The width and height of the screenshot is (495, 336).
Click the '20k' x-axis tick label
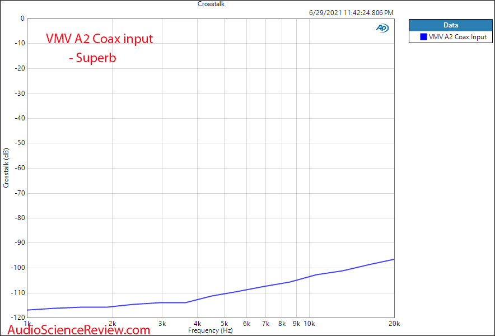tap(394, 324)
